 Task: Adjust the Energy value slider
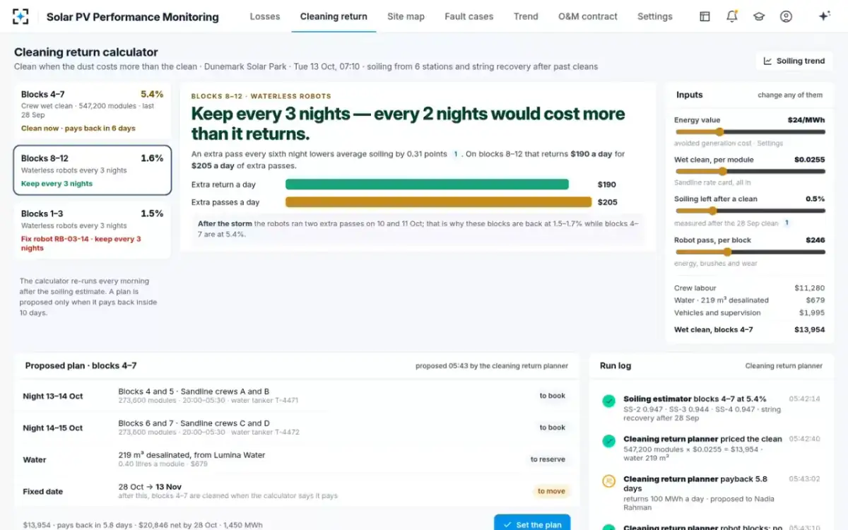pos(750,131)
